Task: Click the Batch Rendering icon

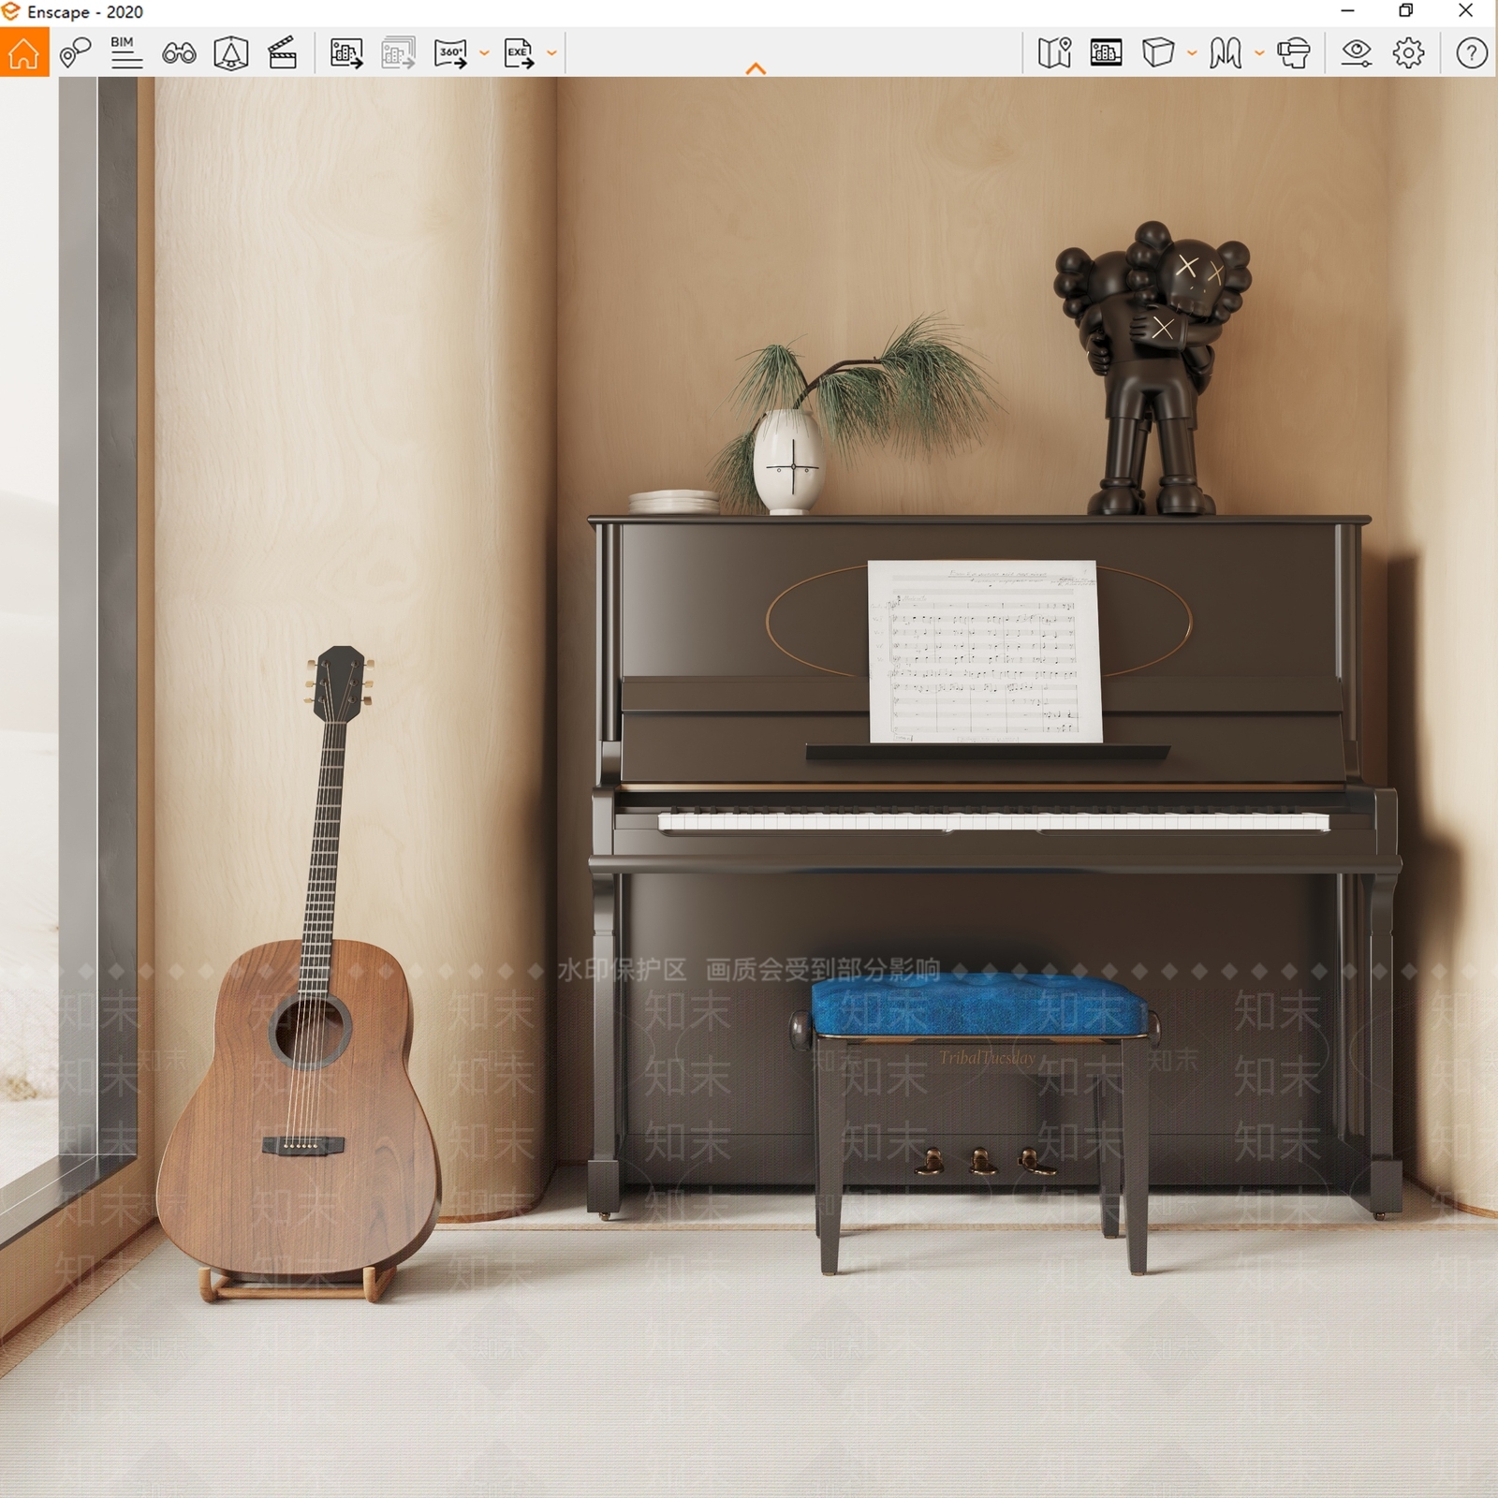Action: [399, 52]
